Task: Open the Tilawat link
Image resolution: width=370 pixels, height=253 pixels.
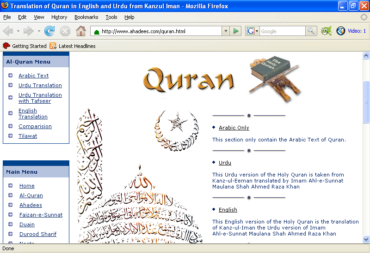Action: point(28,136)
